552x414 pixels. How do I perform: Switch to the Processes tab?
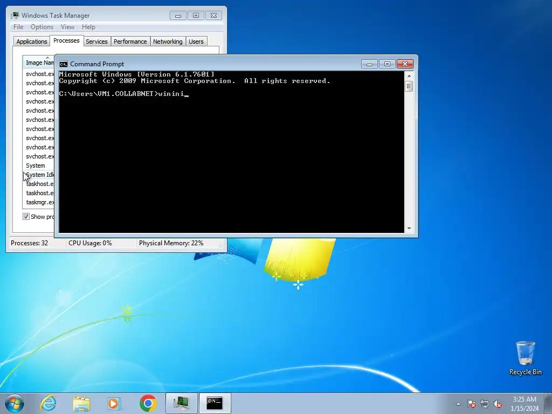pos(66,40)
